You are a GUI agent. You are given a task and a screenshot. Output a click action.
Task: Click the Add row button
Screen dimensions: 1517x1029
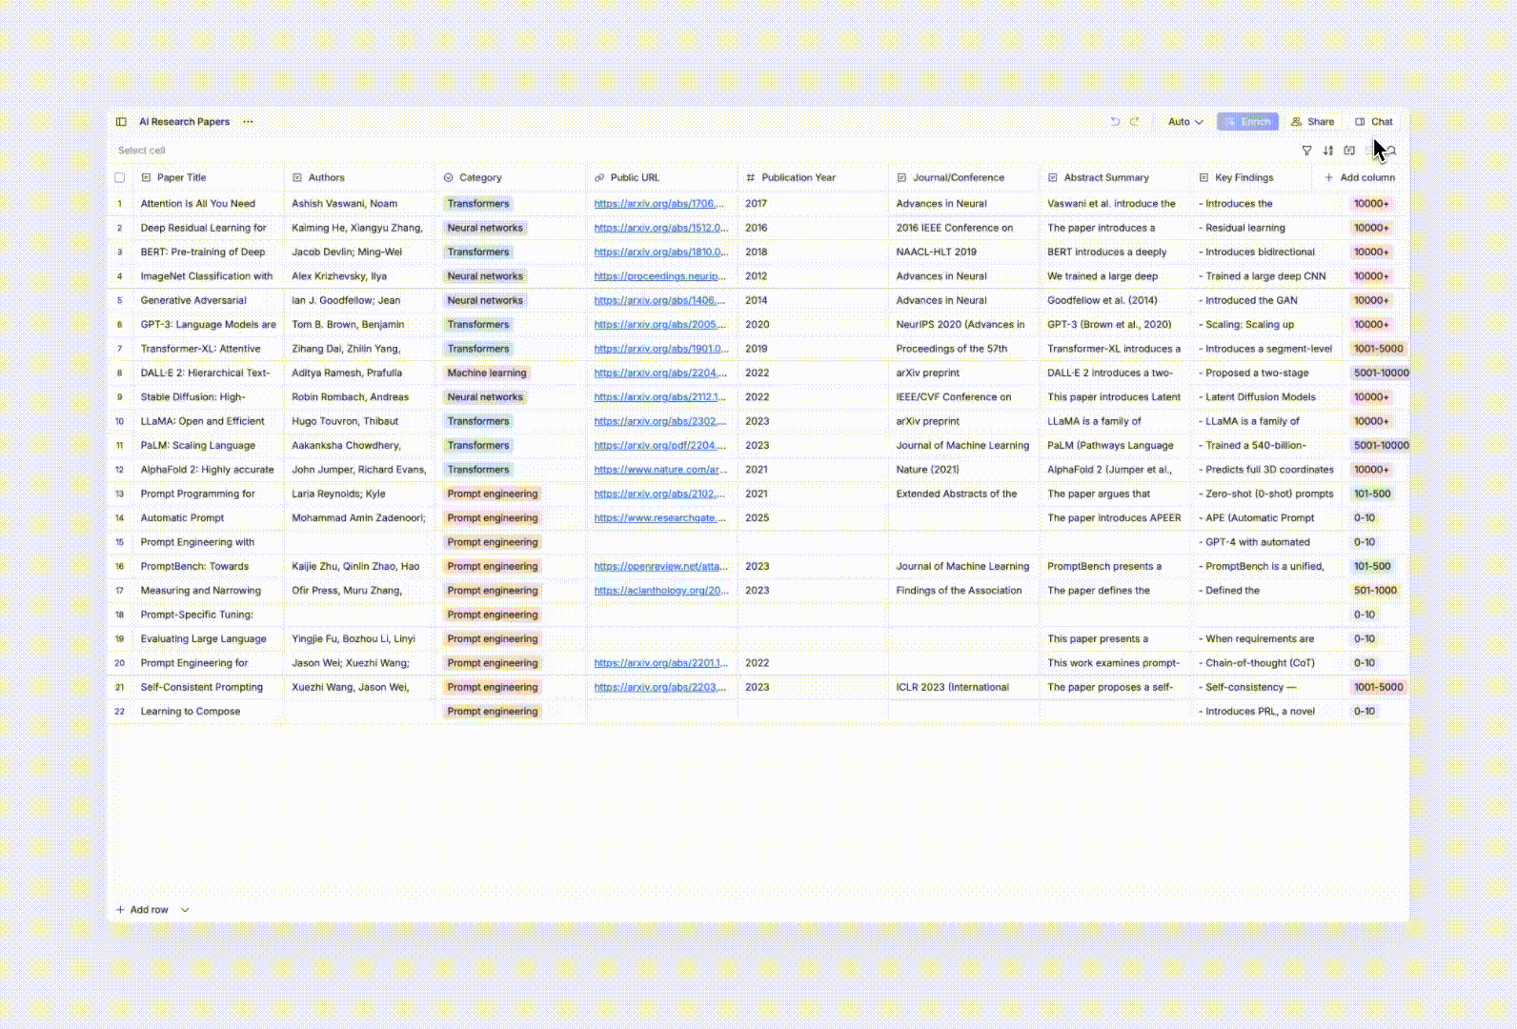(142, 910)
